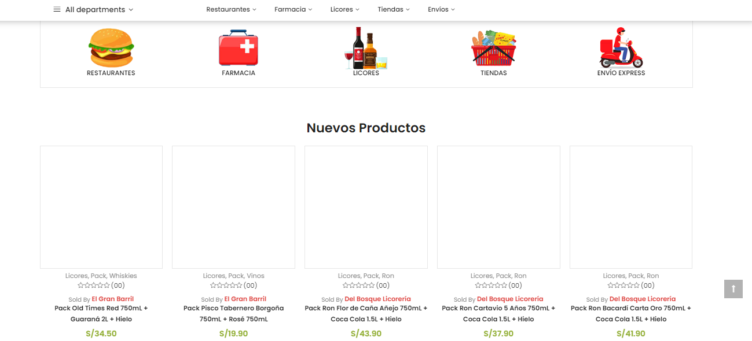
Task: Visit Del Bosque Licorería for Ron Bacardí
Action: 643,299
